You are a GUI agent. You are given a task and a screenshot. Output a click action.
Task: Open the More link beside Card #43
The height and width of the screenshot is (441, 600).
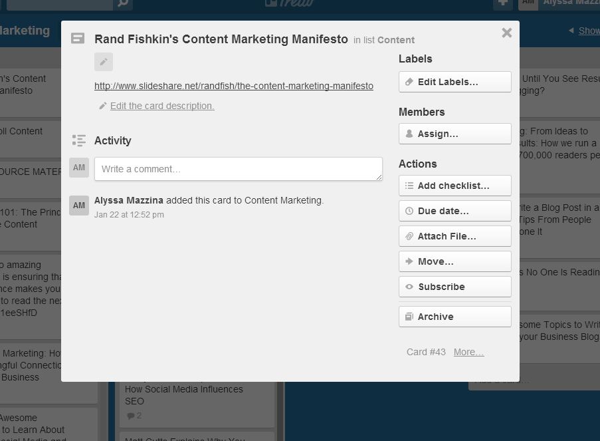click(468, 352)
